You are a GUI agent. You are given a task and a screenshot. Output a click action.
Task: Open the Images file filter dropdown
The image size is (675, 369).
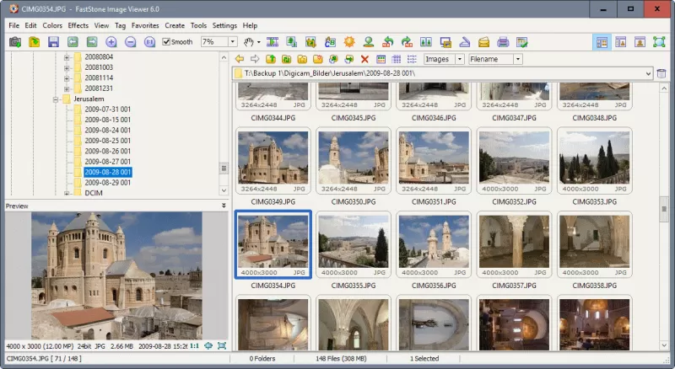click(x=459, y=59)
